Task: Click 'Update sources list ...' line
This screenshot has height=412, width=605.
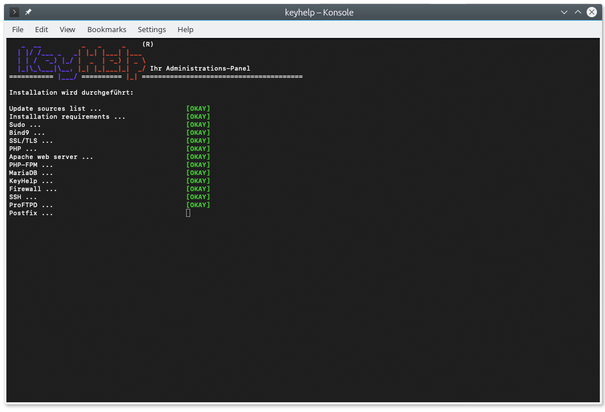Action: (55, 108)
